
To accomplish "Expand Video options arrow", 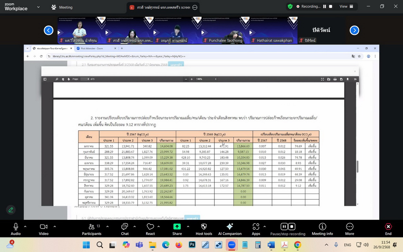I will click(x=54, y=226).
